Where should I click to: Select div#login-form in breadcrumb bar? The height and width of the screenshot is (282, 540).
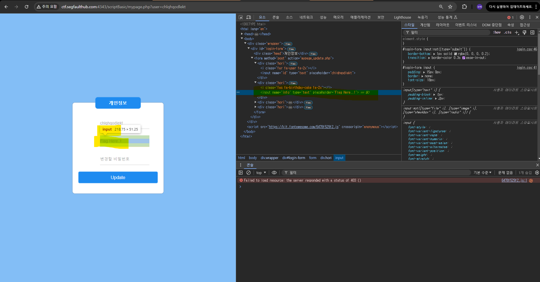click(293, 158)
